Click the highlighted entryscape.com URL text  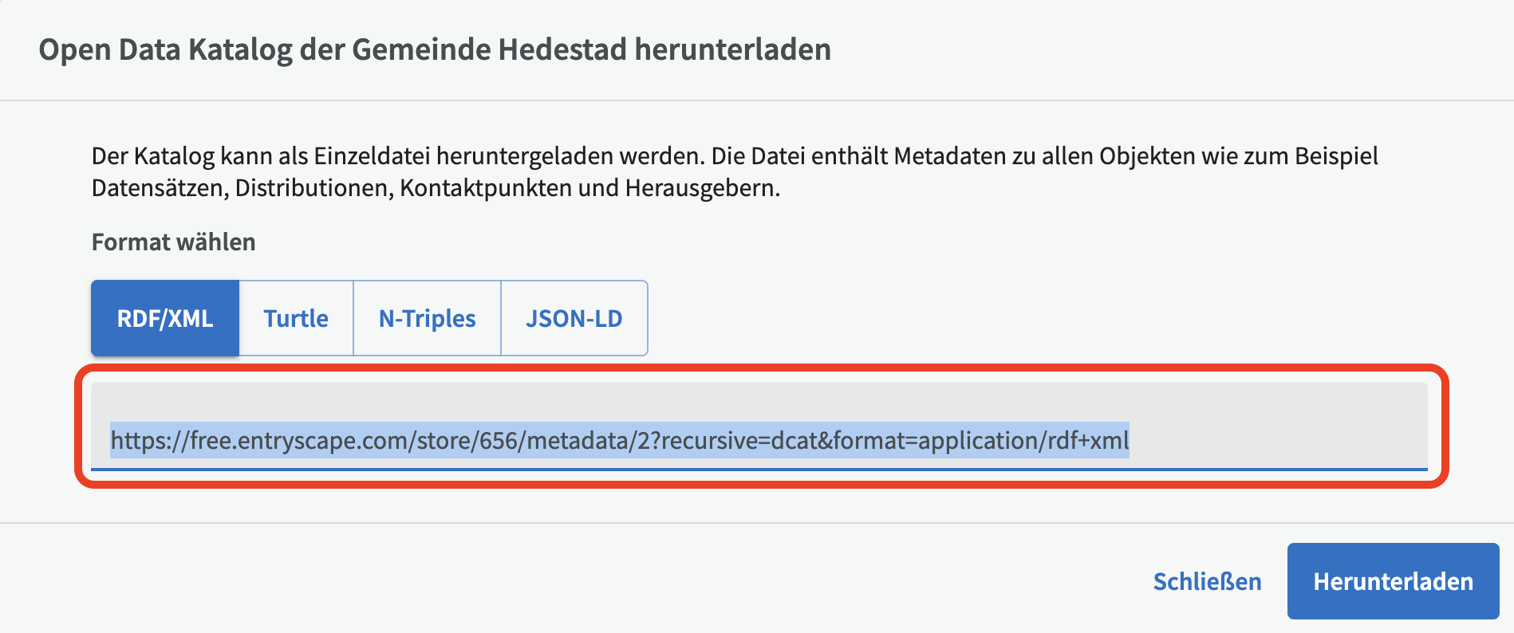click(620, 440)
